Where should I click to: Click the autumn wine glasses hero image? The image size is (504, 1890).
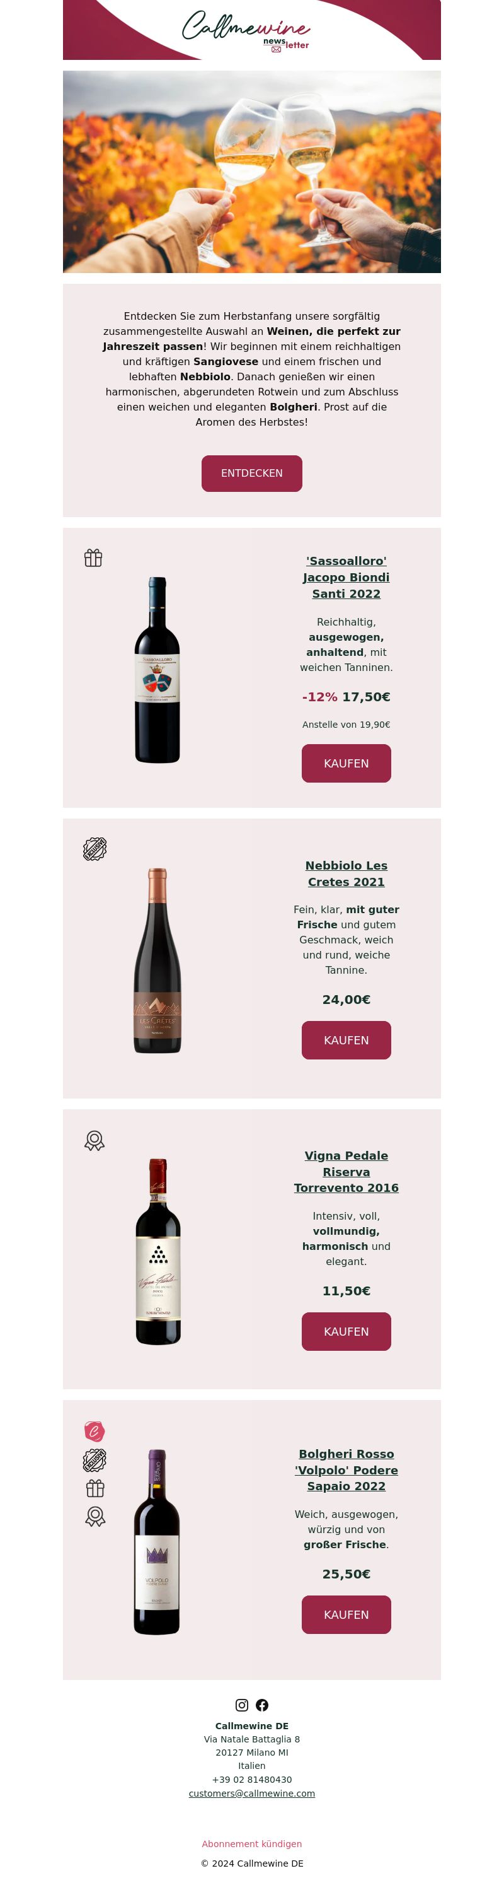click(x=252, y=172)
